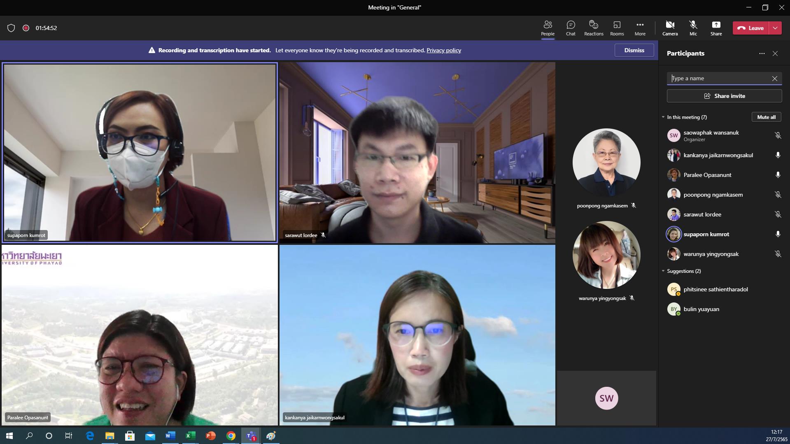Viewport: 790px width, 444px height.
Task: Click the large SW avatar tile
Action: point(606,398)
